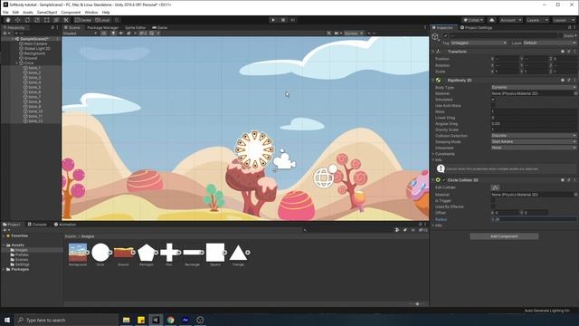Toggle pivot mode Center button
The image size is (579, 326).
click(x=83, y=20)
